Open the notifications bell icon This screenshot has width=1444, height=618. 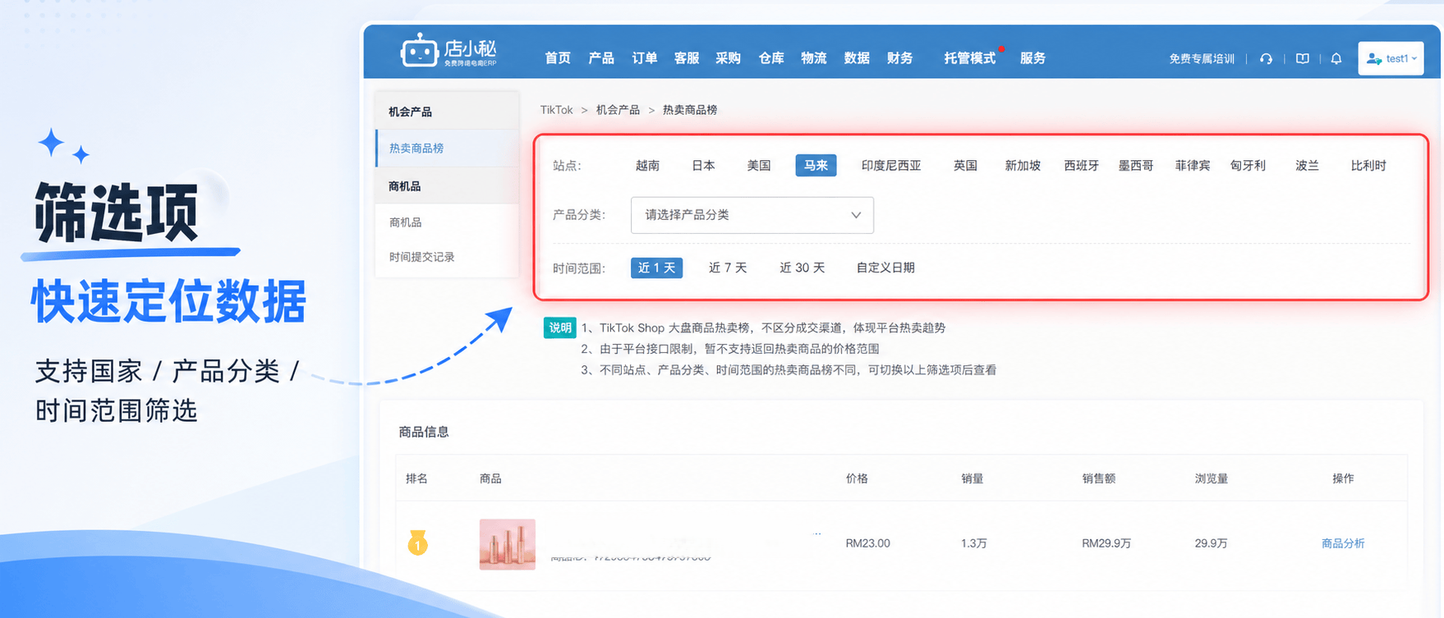[1336, 58]
